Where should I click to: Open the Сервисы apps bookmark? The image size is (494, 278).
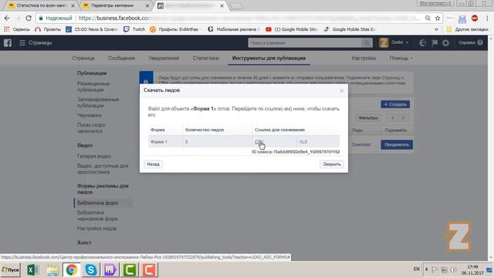(x=17, y=29)
